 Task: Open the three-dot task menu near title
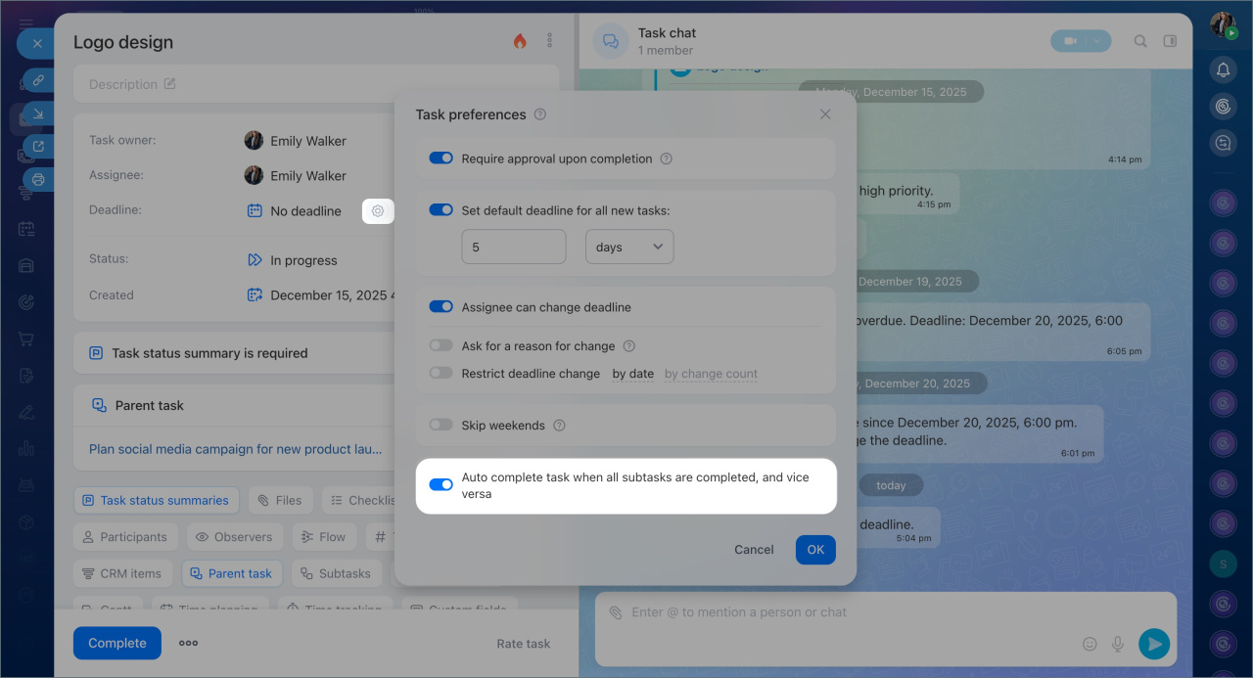click(x=549, y=41)
